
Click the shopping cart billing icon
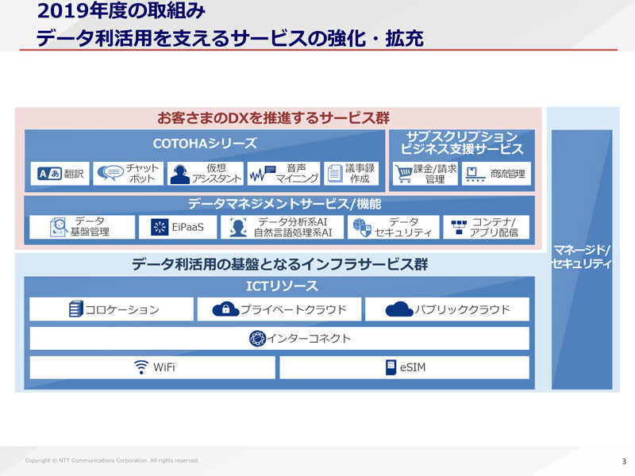coord(403,174)
